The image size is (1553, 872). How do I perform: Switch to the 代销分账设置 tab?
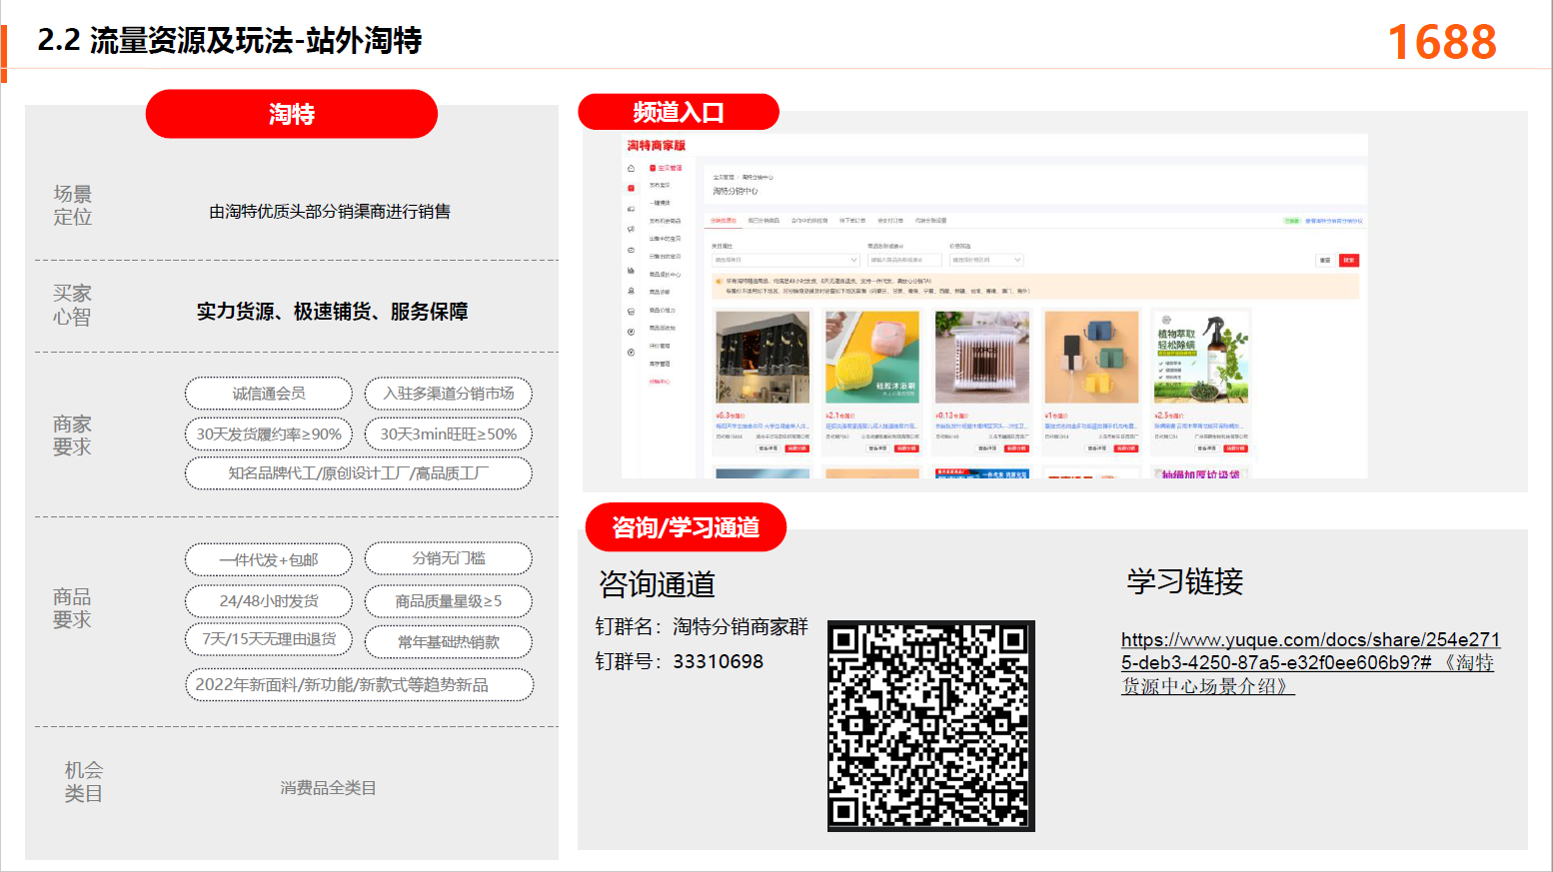click(x=930, y=221)
